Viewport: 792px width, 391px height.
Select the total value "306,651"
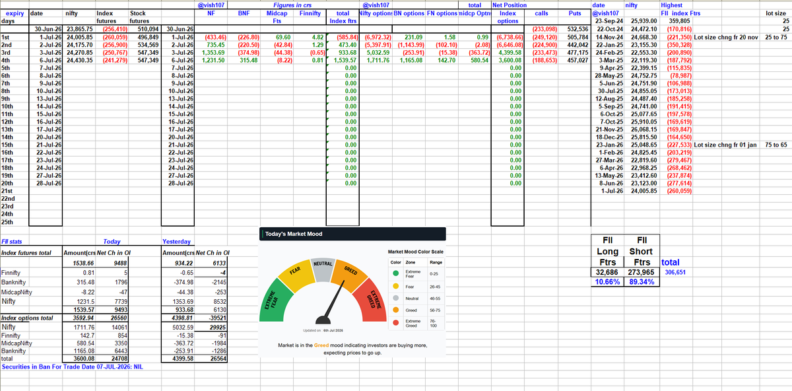point(675,271)
